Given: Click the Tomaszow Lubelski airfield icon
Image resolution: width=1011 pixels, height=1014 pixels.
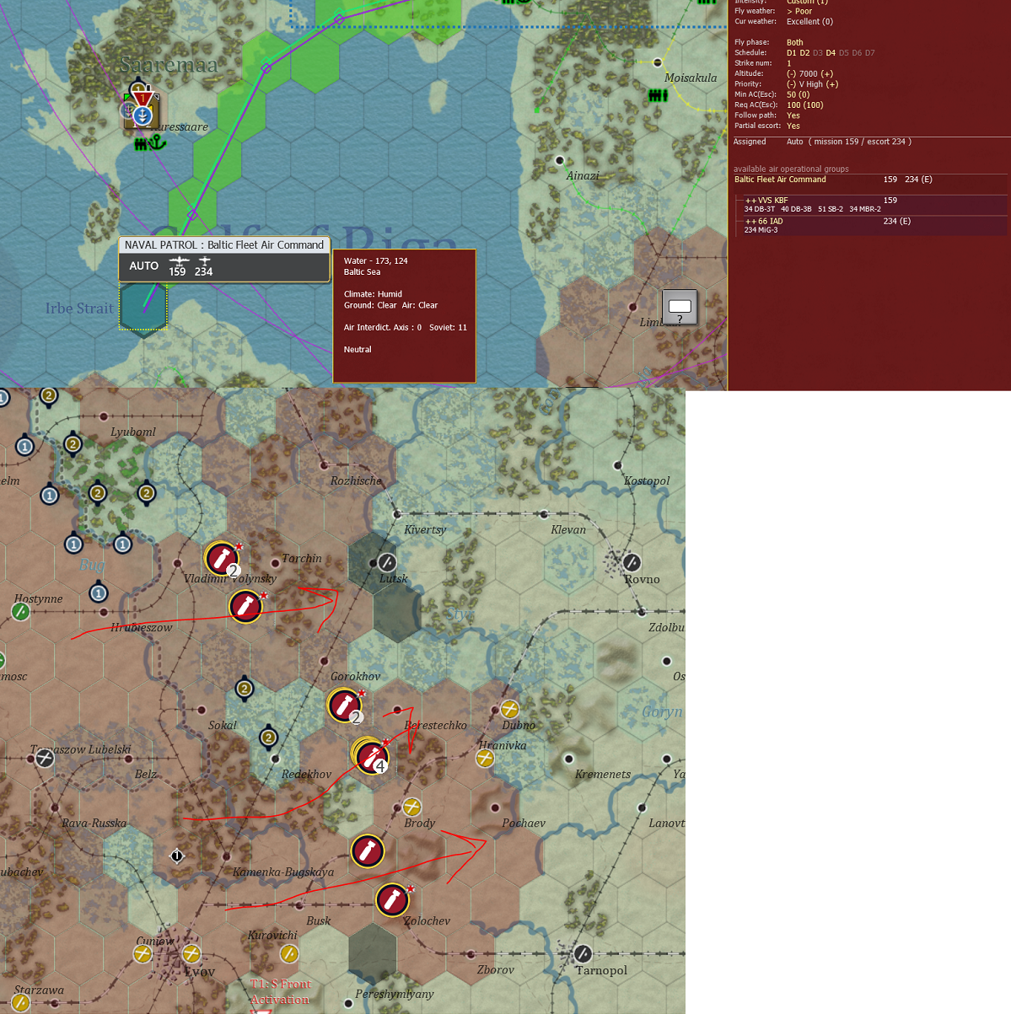Looking at the screenshot, I should 44,758.
